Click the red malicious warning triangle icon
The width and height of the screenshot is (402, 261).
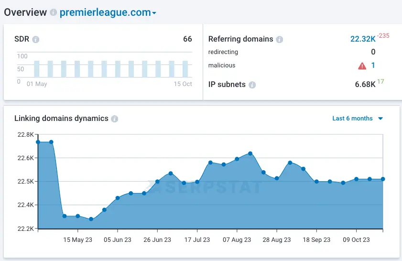pos(362,66)
